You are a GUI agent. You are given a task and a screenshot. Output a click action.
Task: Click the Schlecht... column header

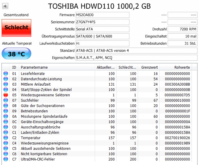[x=127, y=67]
